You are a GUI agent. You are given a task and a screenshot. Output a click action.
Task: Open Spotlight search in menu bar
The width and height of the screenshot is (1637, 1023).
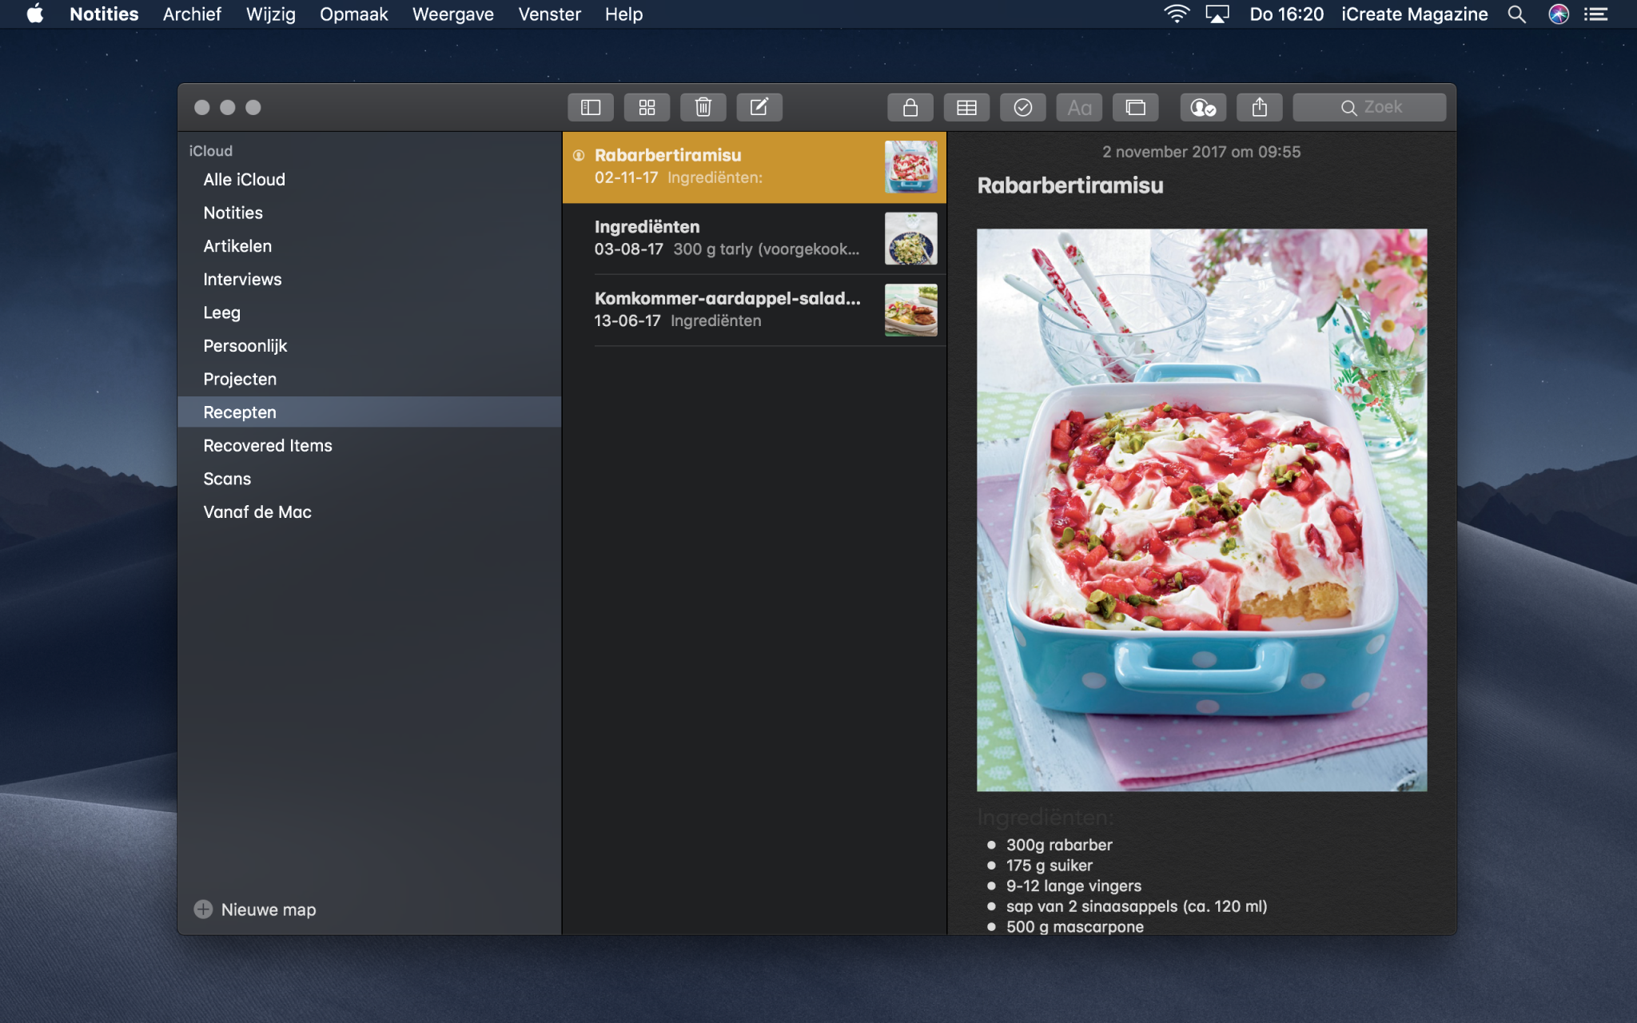click(x=1516, y=14)
